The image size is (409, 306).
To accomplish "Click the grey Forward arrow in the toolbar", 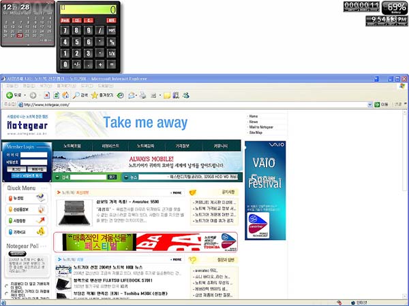I will [33, 95].
